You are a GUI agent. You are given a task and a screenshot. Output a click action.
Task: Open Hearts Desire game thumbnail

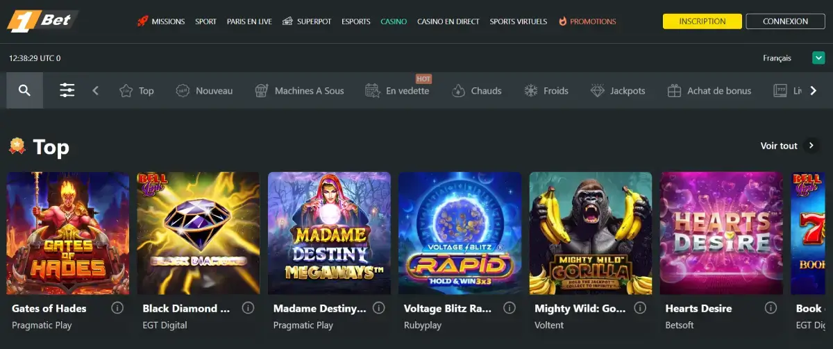click(x=721, y=234)
